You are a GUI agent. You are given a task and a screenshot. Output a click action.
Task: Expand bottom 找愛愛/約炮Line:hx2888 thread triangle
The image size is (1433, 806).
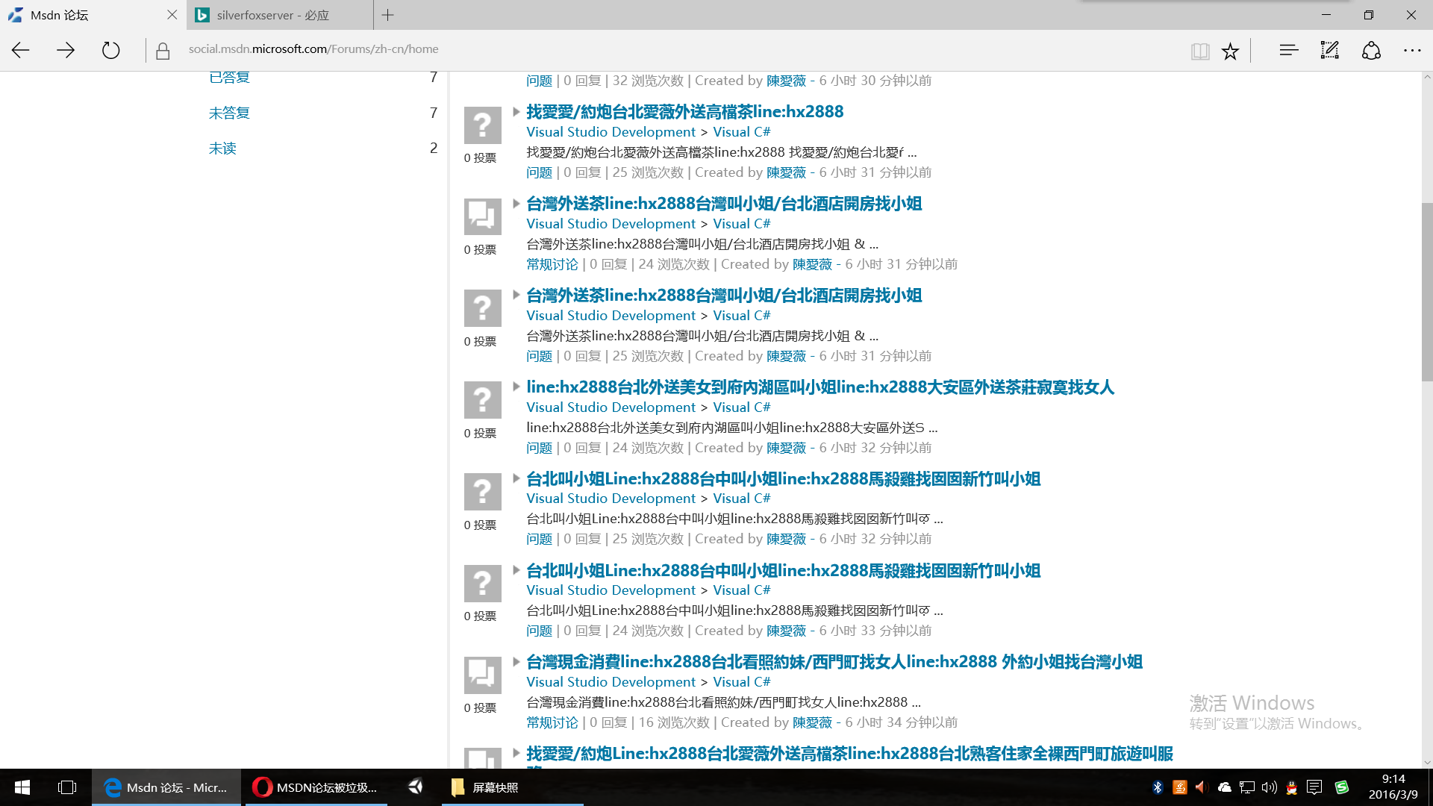516,753
